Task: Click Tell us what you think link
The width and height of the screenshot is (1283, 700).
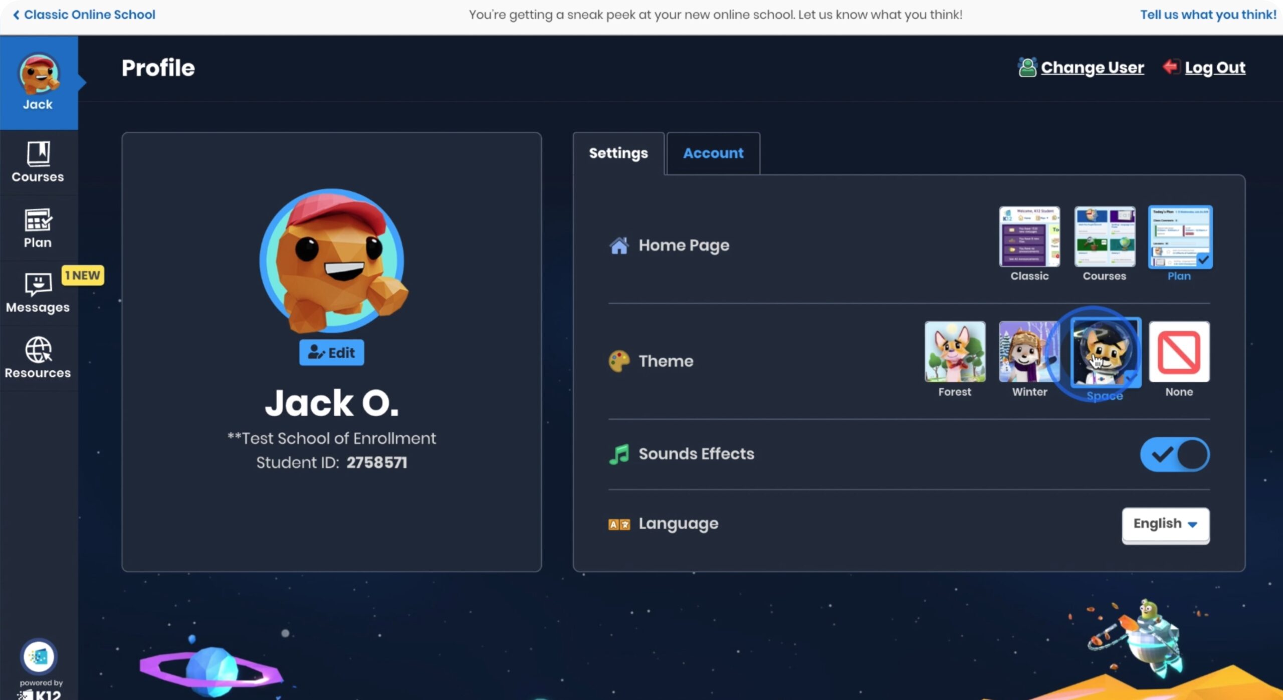Action: 1205,14
